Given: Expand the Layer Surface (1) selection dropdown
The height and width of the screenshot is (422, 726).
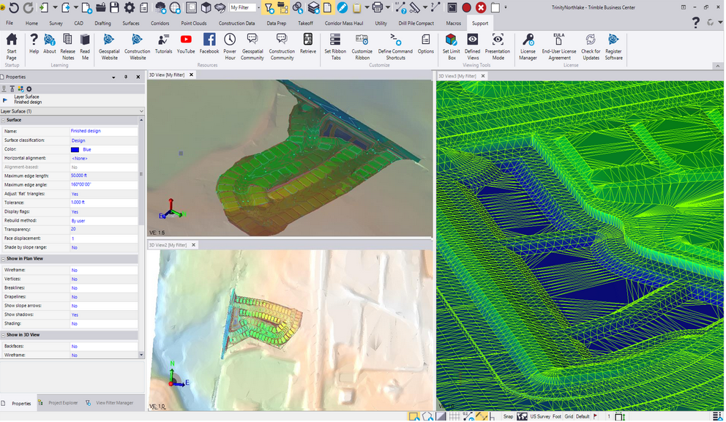Looking at the screenshot, I should point(141,111).
